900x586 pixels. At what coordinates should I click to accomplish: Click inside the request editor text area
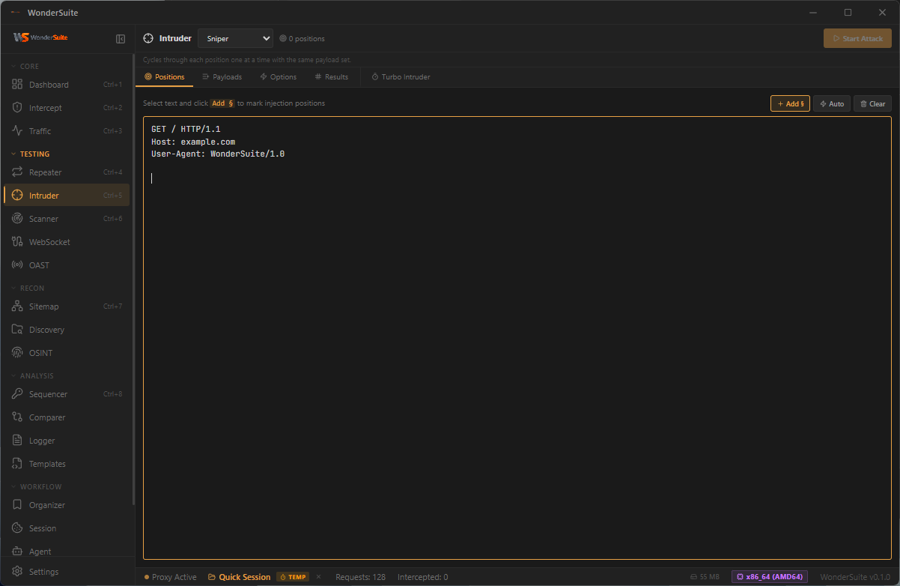(x=517, y=338)
